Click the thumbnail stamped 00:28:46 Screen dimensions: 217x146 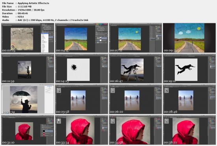coord(189,99)
